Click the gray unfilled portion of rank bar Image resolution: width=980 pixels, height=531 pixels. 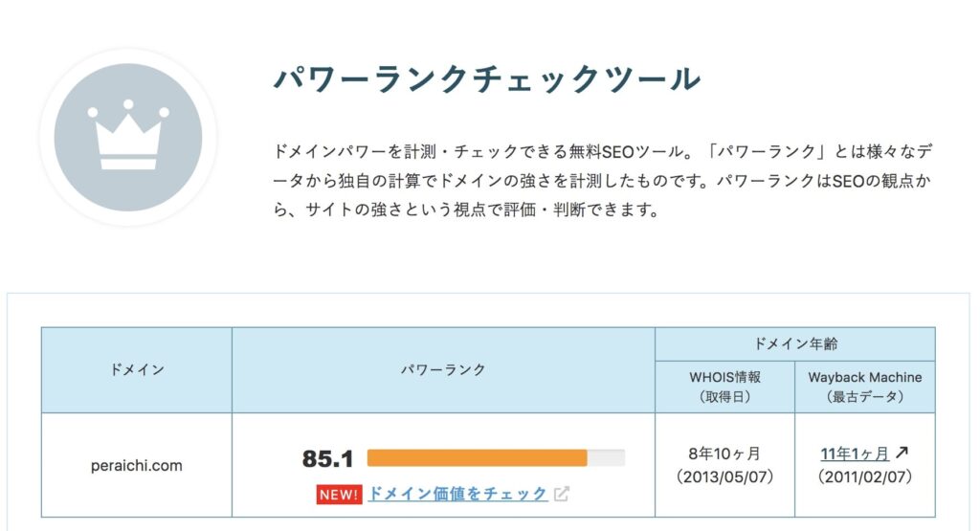pyautogui.click(x=606, y=458)
